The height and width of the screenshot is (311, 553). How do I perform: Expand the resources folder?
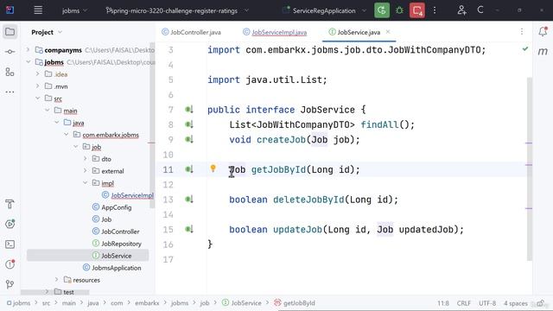(x=56, y=279)
